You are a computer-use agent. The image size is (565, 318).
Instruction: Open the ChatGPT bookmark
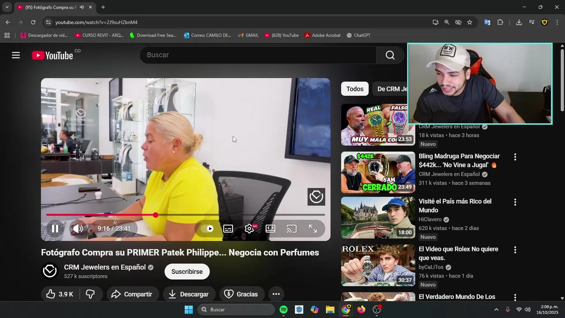[x=358, y=35]
